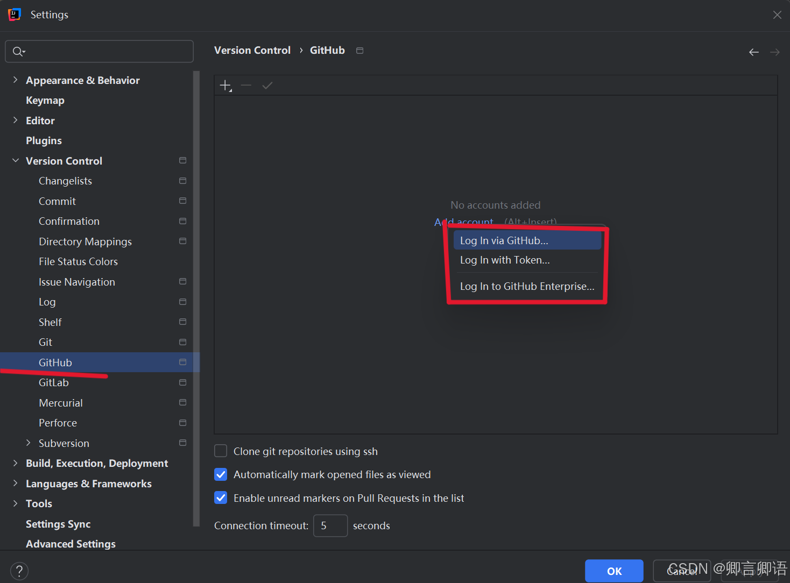Click the settings tree vertical scrollbar
The height and width of the screenshot is (583, 790).
pos(196,298)
